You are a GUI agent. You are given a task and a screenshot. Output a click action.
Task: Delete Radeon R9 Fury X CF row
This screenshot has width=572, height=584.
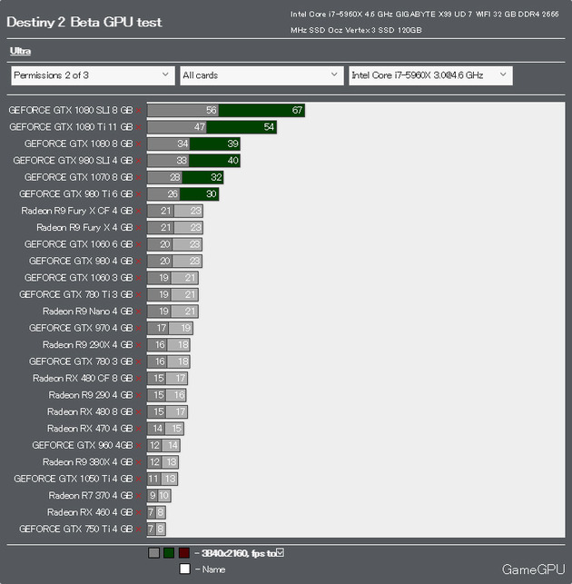(139, 211)
